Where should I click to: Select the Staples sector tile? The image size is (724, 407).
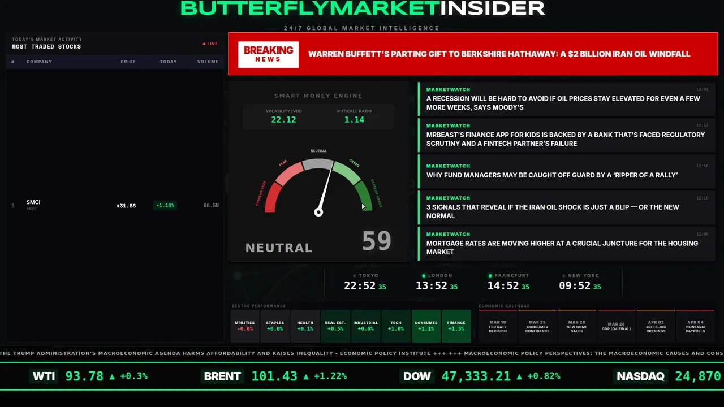[x=275, y=326]
